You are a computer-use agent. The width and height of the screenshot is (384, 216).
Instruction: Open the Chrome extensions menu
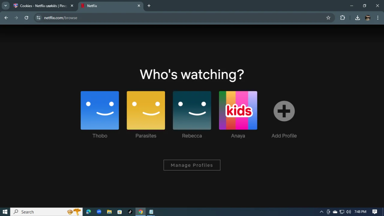[343, 18]
